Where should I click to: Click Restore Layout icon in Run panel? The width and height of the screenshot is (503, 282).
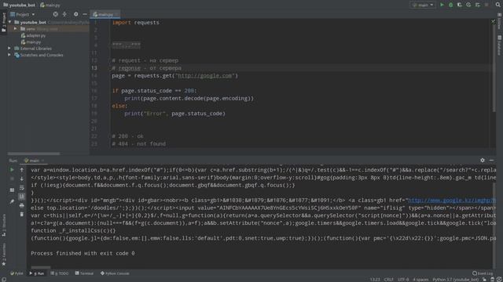(12, 190)
